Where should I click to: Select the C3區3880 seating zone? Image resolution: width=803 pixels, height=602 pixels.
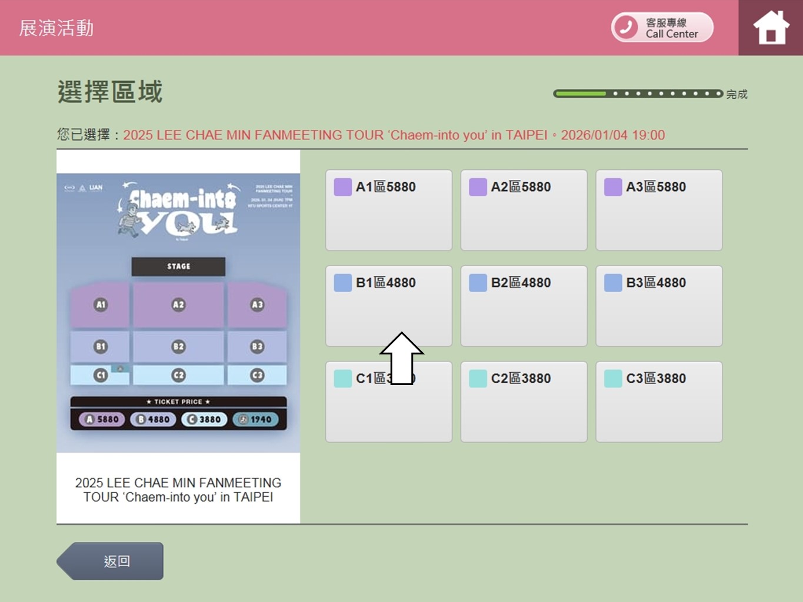coord(659,402)
